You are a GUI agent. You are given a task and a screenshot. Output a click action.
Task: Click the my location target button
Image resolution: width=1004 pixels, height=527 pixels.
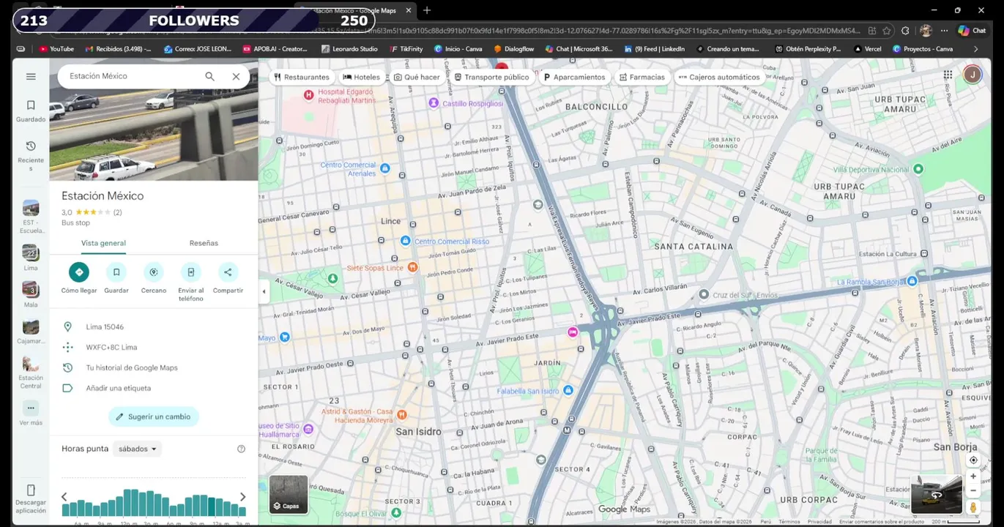[973, 460]
